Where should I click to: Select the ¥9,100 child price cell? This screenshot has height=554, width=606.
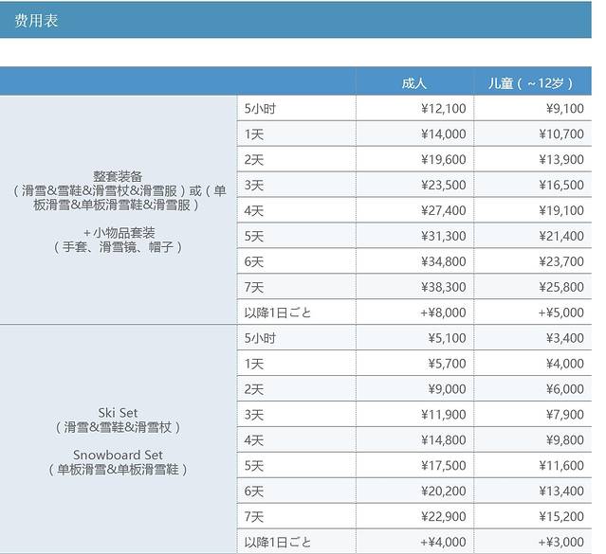[563, 109]
